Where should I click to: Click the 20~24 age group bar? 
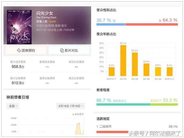(x=123, y=60)
